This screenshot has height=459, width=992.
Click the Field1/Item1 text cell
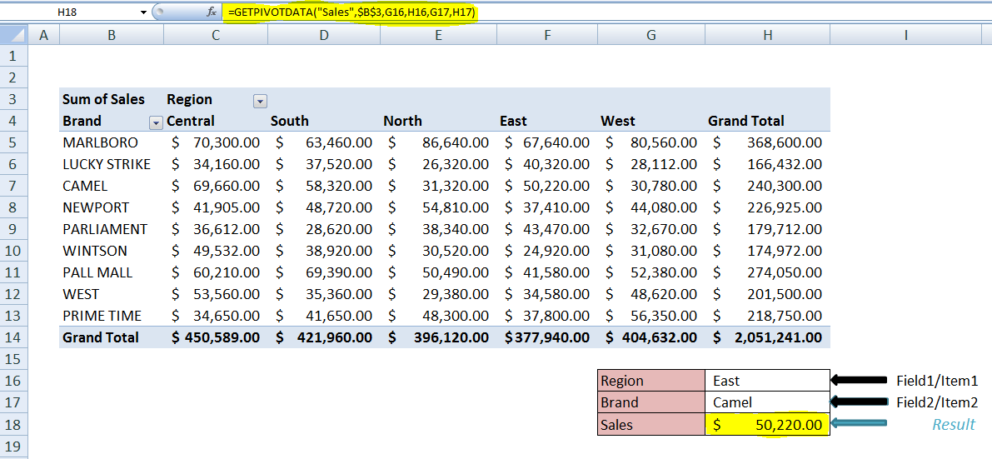[x=937, y=382]
